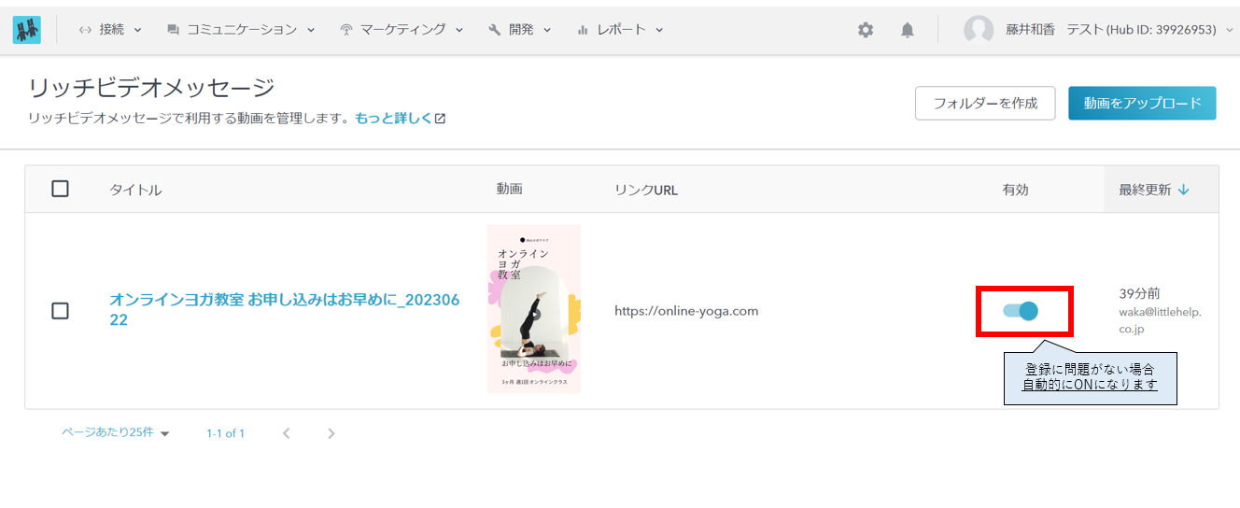The height and width of the screenshot is (508, 1240).
Task: Click the フォルダーを作成 button
Action: (985, 104)
